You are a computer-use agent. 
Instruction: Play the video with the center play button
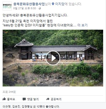(53, 58)
